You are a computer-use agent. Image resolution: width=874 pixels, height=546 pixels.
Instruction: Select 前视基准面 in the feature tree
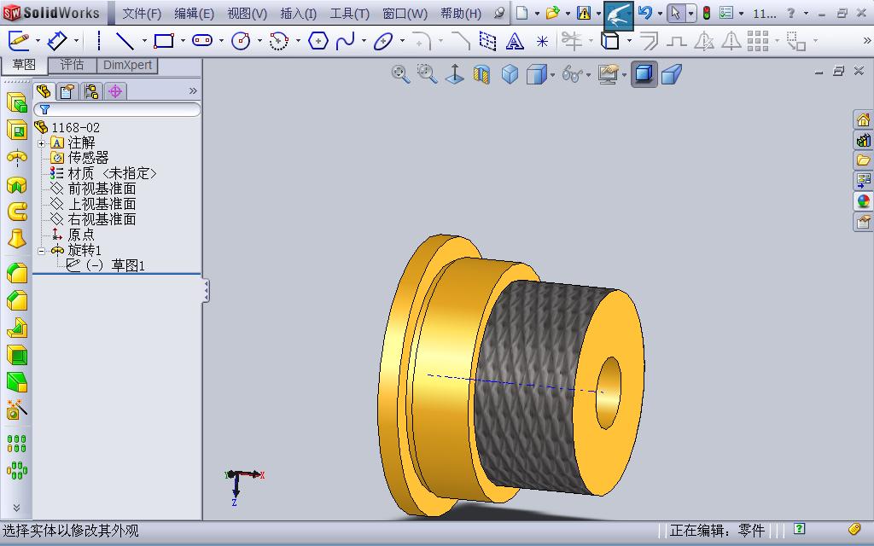(102, 189)
